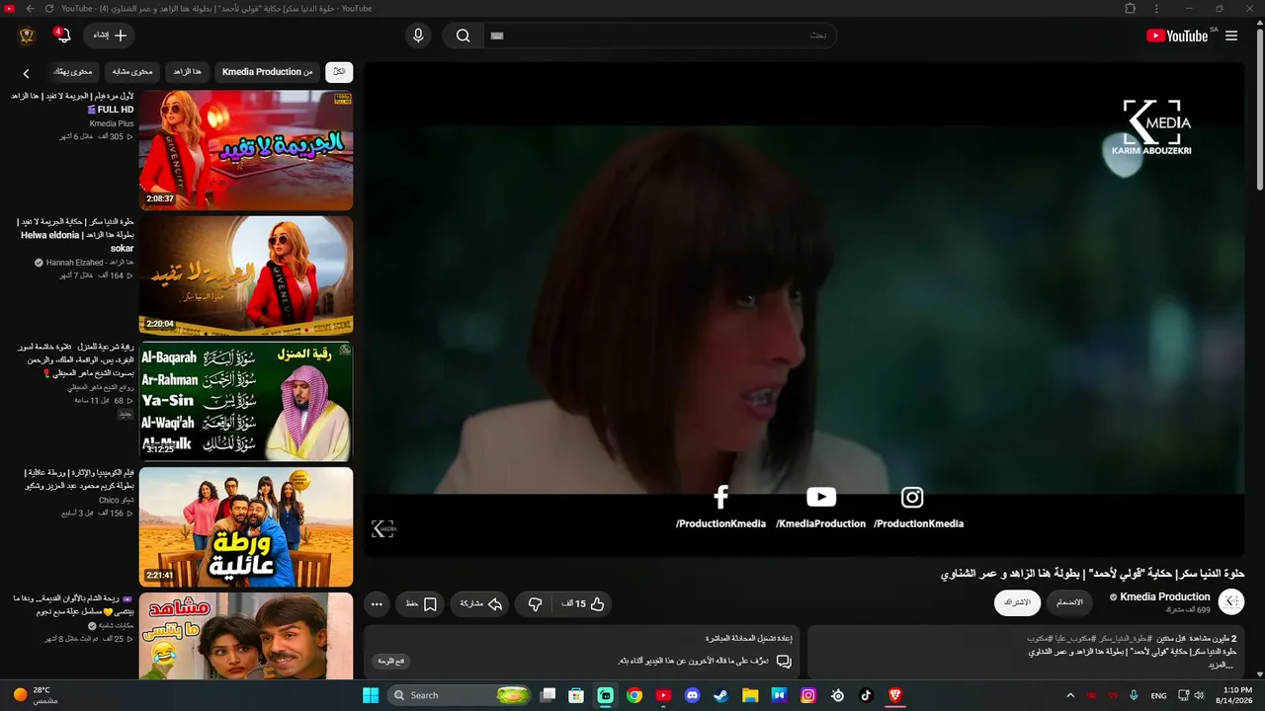Save the video with the حفظ bookmark button
1265x711 pixels.
click(x=420, y=603)
